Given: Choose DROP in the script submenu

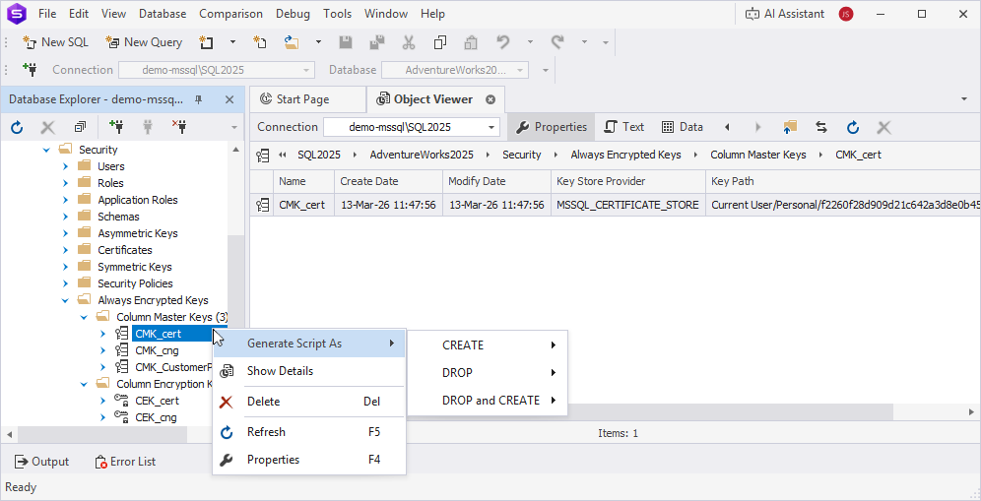Looking at the screenshot, I should [x=488, y=373].
